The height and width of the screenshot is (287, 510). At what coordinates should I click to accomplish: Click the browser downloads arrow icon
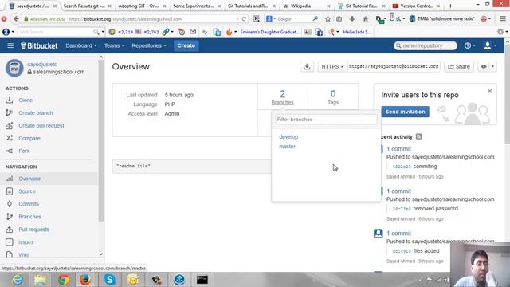click(352, 19)
